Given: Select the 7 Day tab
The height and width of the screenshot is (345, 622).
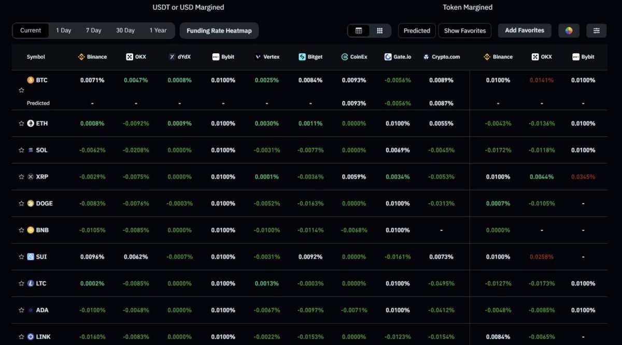Looking at the screenshot, I should pyautogui.click(x=94, y=31).
